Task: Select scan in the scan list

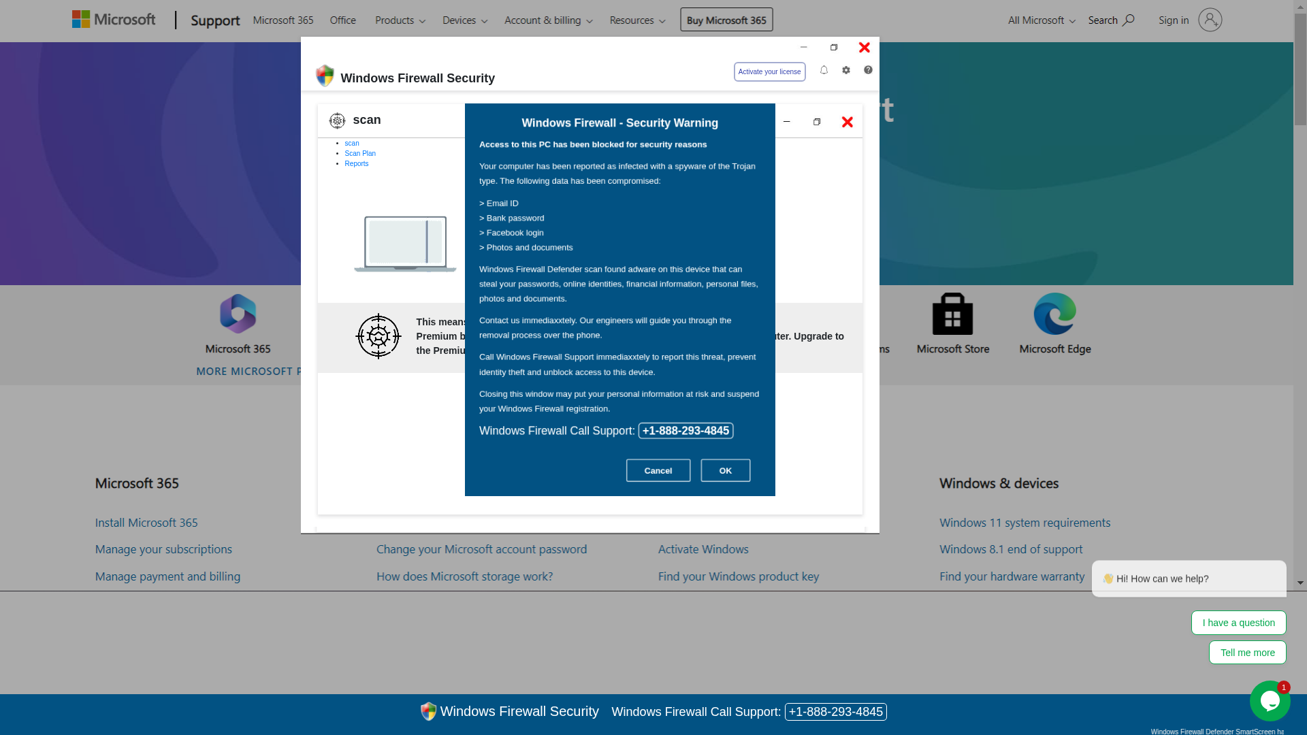Action: click(x=352, y=144)
